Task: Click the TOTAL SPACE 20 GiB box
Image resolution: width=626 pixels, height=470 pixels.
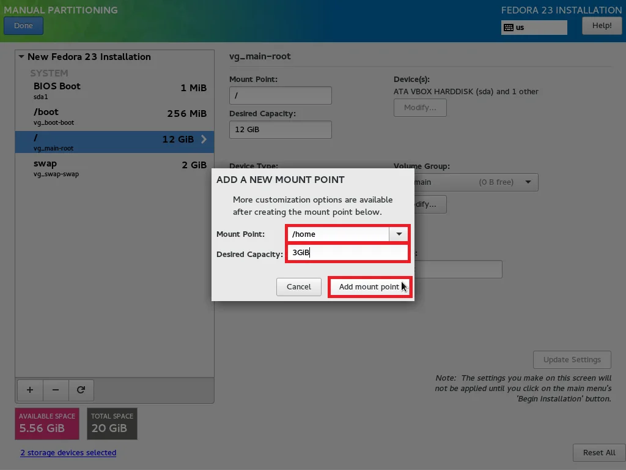Action: pyautogui.click(x=112, y=423)
